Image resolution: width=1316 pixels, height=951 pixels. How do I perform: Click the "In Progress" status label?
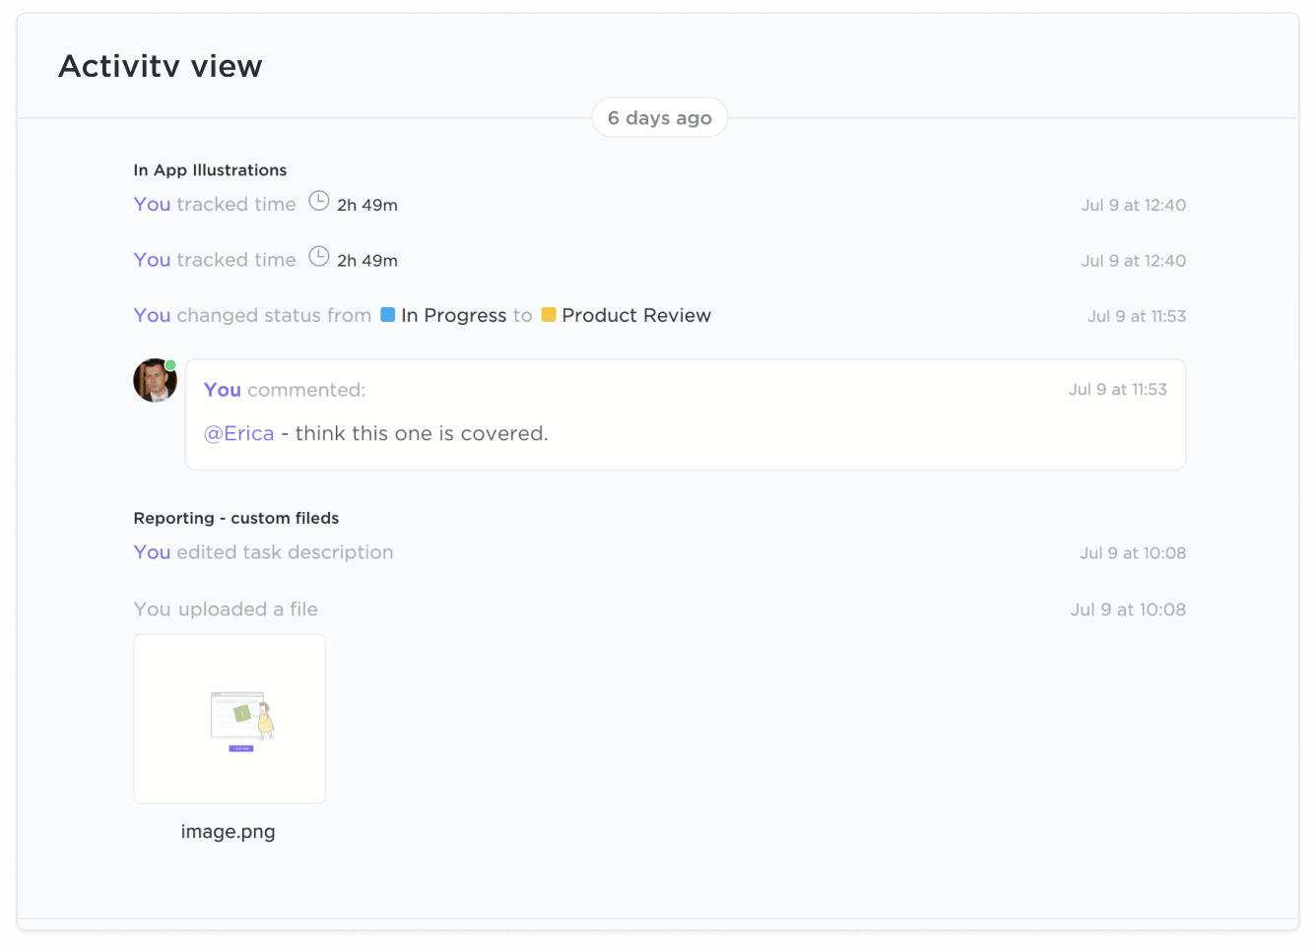[x=454, y=315]
